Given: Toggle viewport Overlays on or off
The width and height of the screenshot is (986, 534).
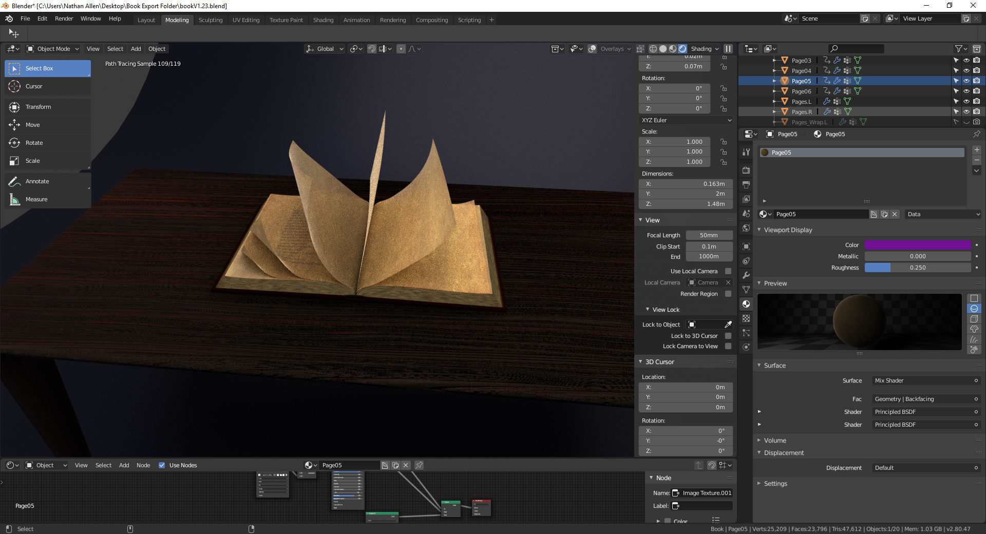Looking at the screenshot, I should [x=592, y=49].
